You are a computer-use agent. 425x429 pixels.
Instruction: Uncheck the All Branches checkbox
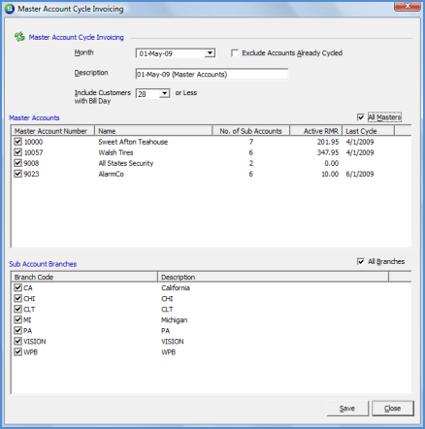pos(361,261)
